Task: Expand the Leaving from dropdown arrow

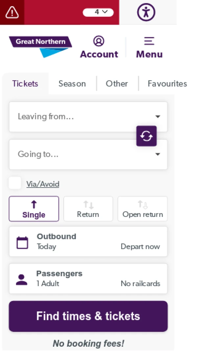Action: (158, 117)
